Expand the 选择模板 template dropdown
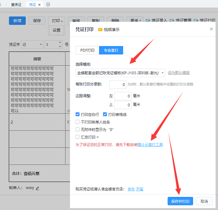The image size is (218, 210). (163, 73)
